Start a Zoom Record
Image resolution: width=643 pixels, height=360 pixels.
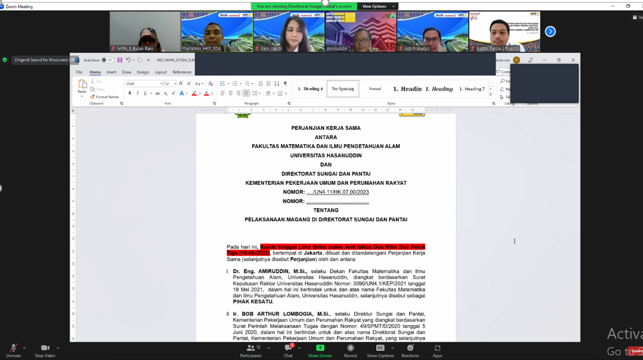(x=350, y=352)
